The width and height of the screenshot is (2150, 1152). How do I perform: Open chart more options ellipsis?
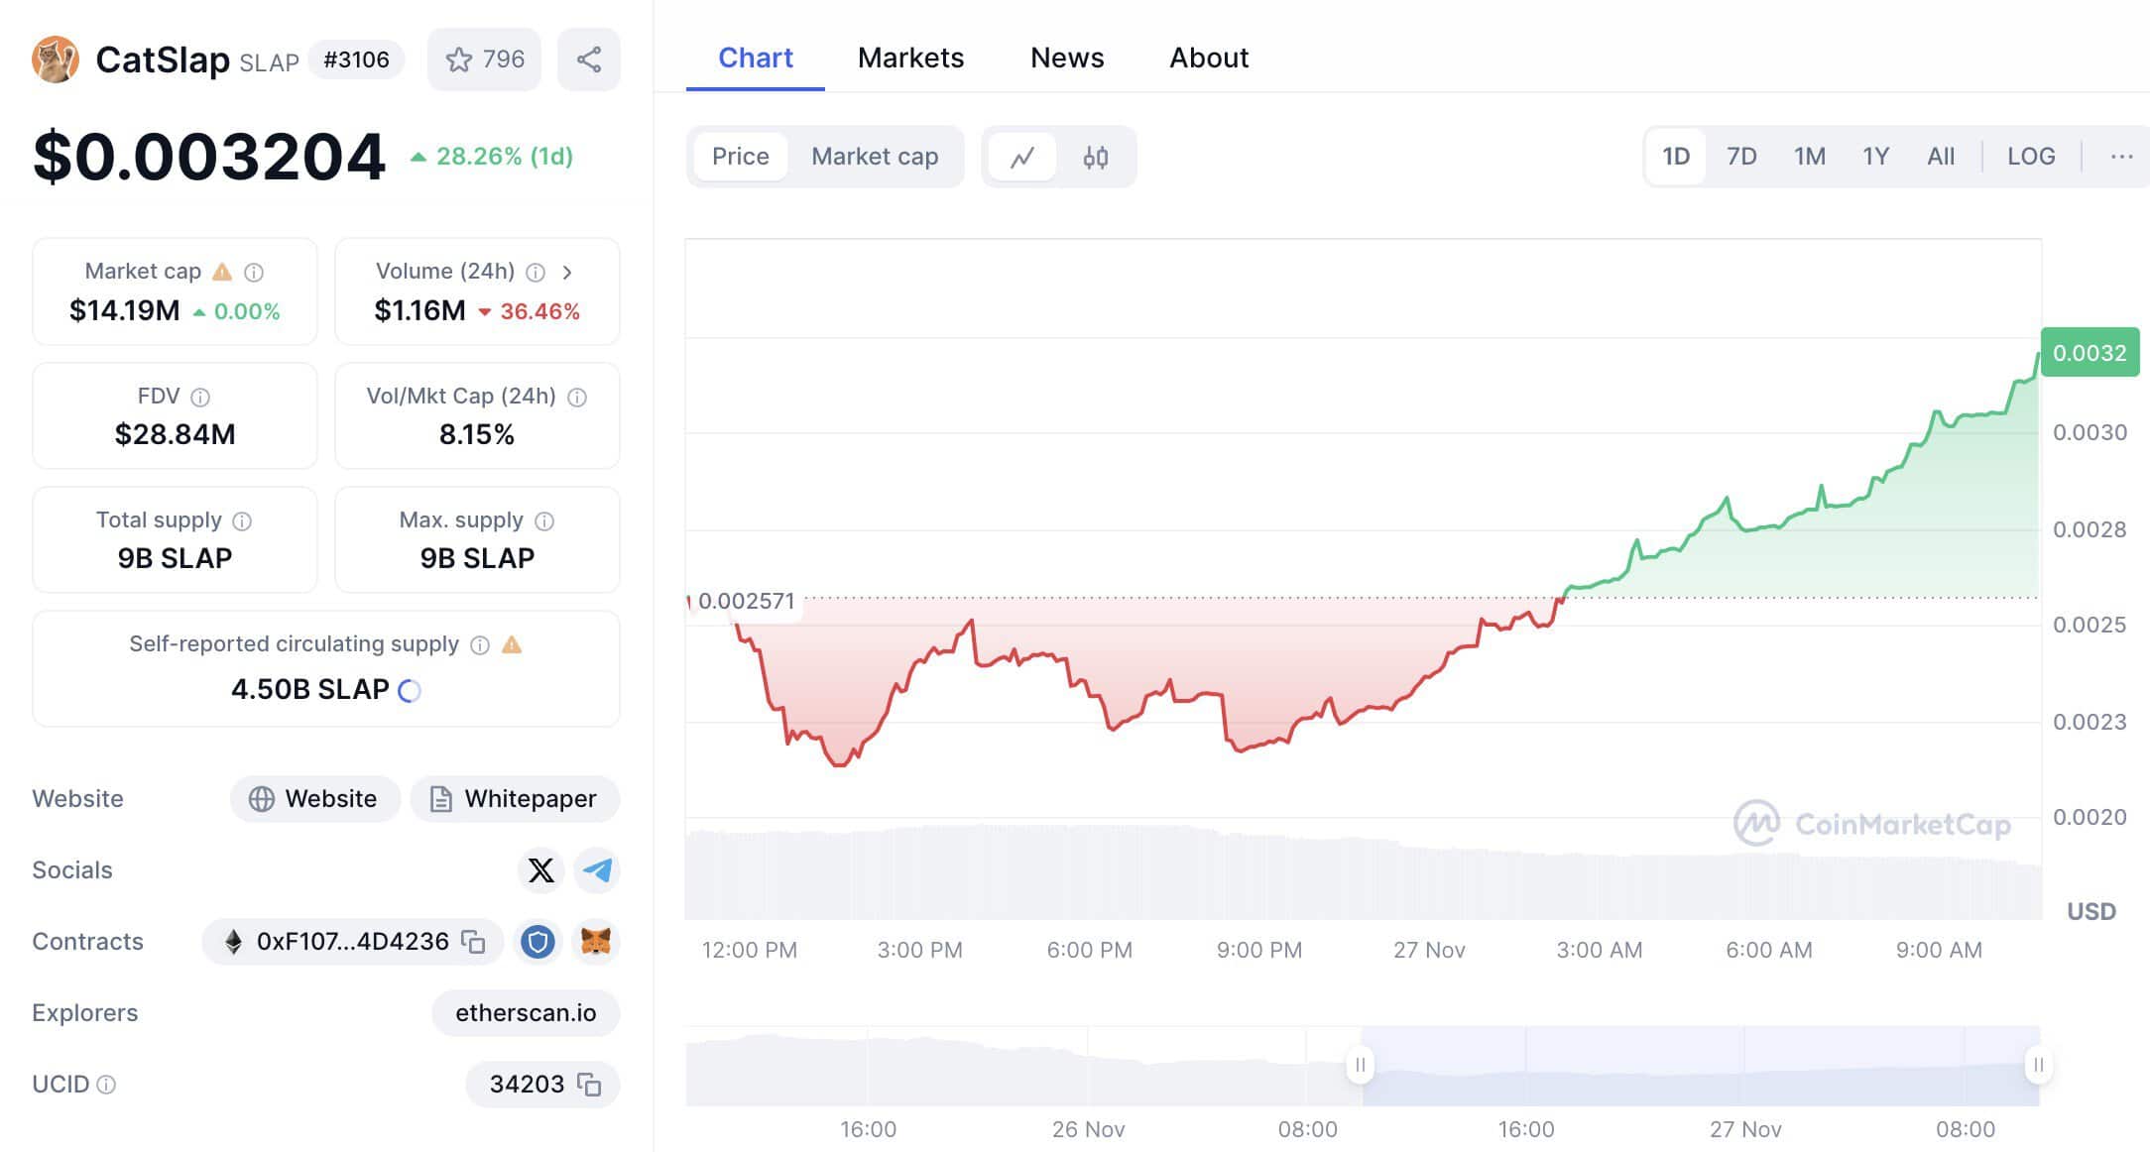pos(2121,157)
